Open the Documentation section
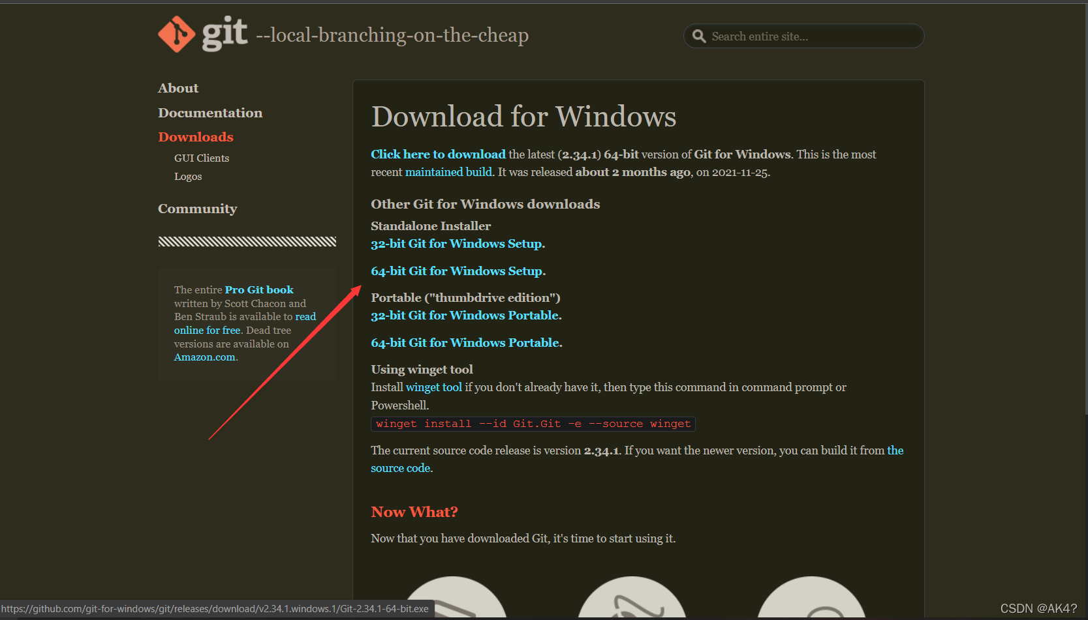This screenshot has height=620, width=1088. (x=210, y=113)
